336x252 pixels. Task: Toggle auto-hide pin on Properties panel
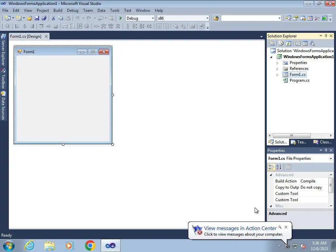326,150
